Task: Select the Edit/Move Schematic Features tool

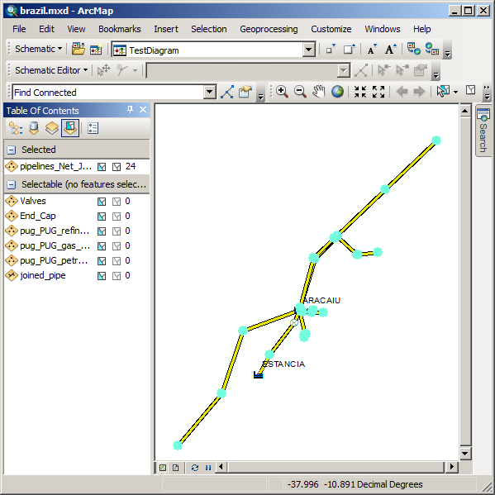Action: 103,70
